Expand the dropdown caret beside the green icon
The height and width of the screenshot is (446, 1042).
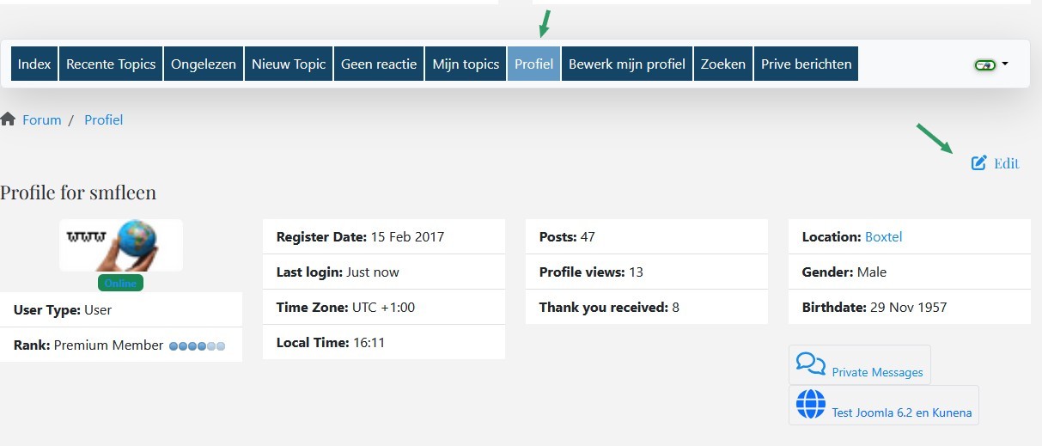[1005, 64]
